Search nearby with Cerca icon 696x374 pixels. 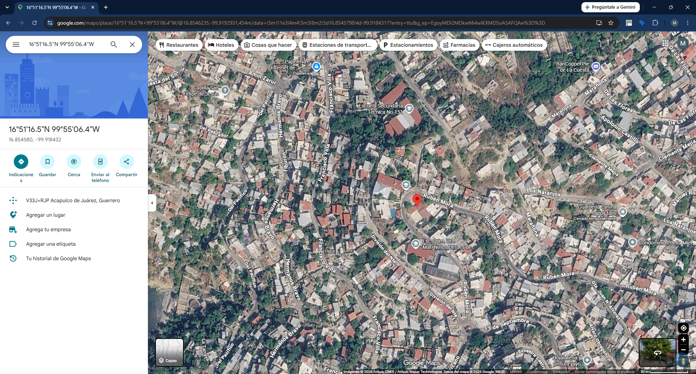point(74,162)
